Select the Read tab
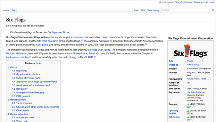216x122 pixels. tap(137, 10)
